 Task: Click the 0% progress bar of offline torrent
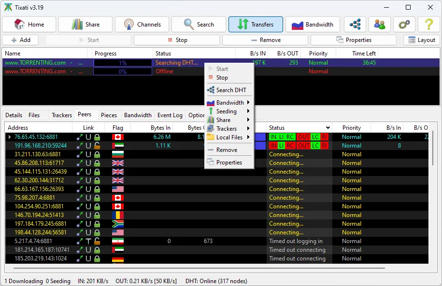point(123,71)
